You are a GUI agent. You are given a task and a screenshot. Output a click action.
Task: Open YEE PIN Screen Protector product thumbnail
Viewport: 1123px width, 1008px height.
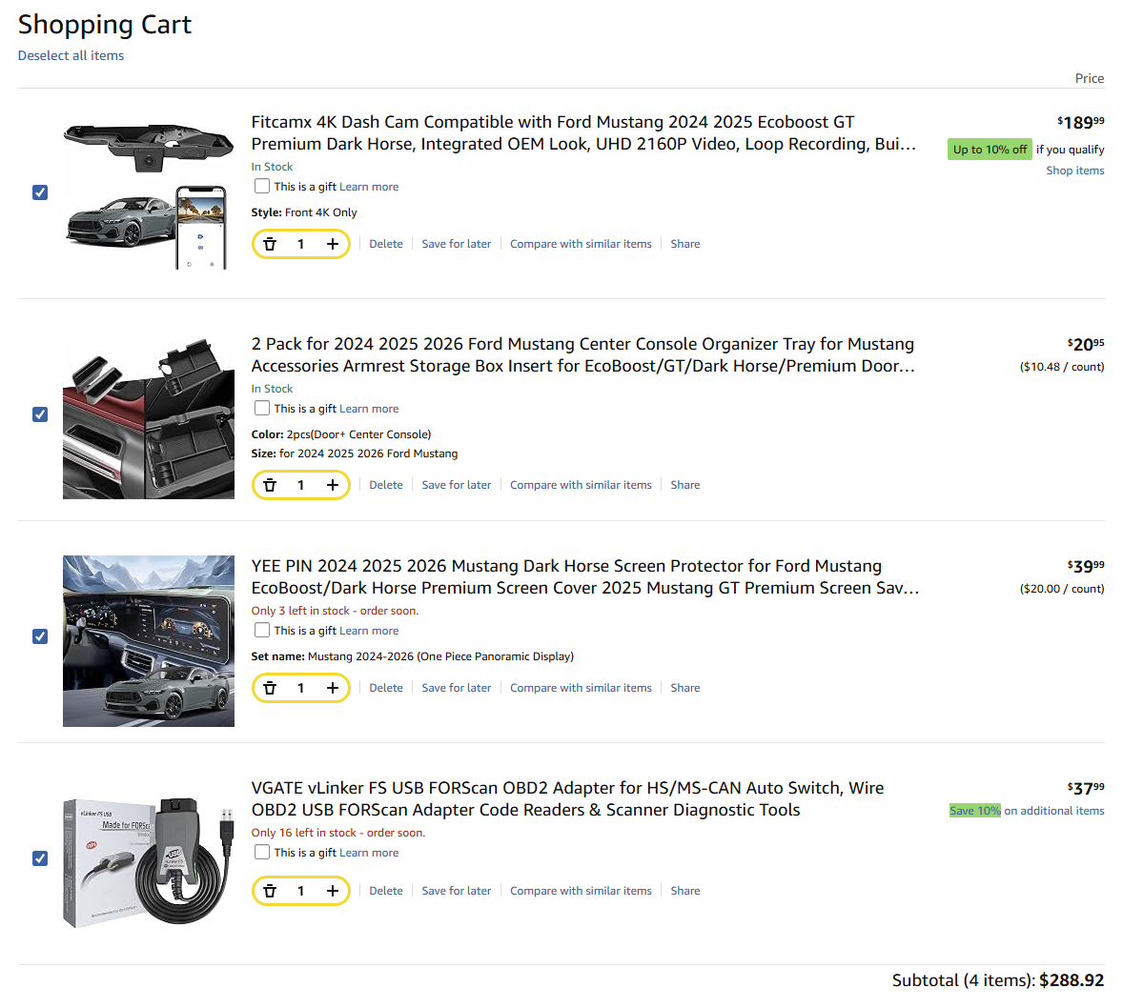(x=149, y=641)
